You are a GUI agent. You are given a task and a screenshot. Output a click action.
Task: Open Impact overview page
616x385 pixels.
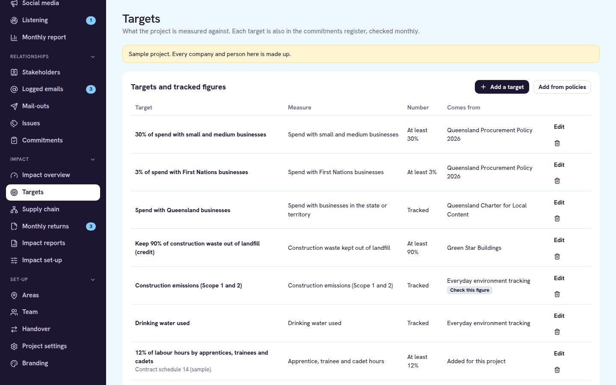click(53, 175)
